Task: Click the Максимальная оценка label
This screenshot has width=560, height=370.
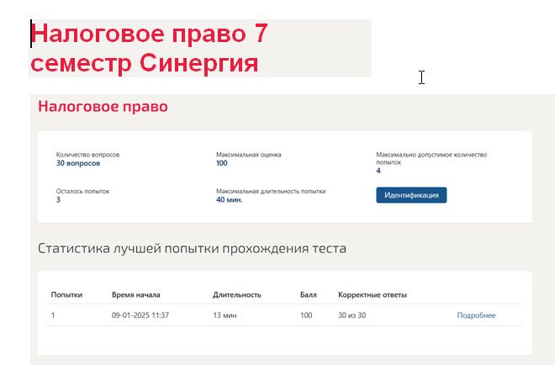Action: click(x=249, y=155)
